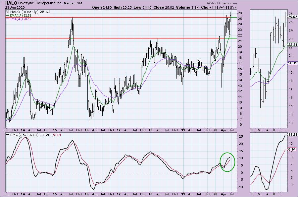Click the 20.12 EMA price tag on right axis
Image resolution: width=298 pixels, height=197 pixels.
tap(292, 63)
